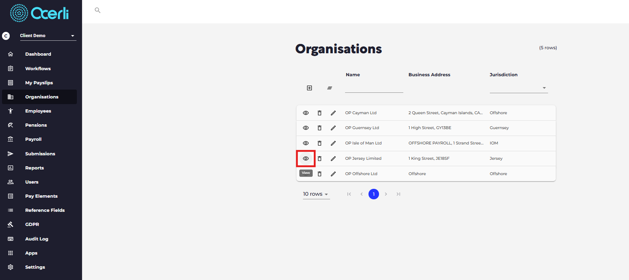
Task: Delete OP Guernsey Ltd with trash icon
Action: click(x=320, y=128)
